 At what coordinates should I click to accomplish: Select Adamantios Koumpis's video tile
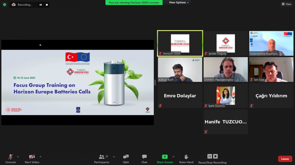(271, 43)
